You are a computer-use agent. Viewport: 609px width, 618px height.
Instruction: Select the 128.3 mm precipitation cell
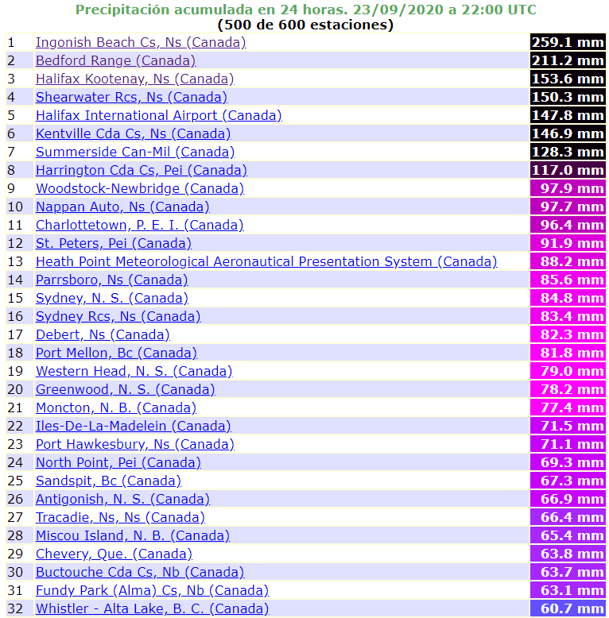click(568, 153)
